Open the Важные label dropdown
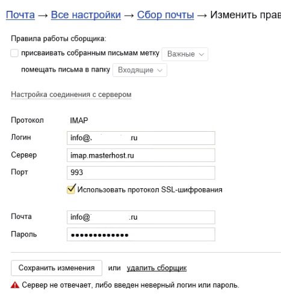Screen dimensions: 281x308 coord(185,54)
